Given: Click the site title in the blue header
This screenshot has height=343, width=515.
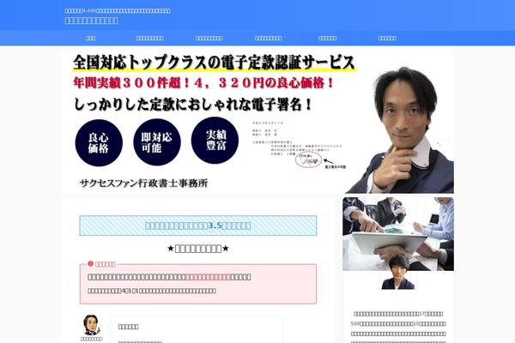Looking at the screenshot, I should tap(91, 21).
